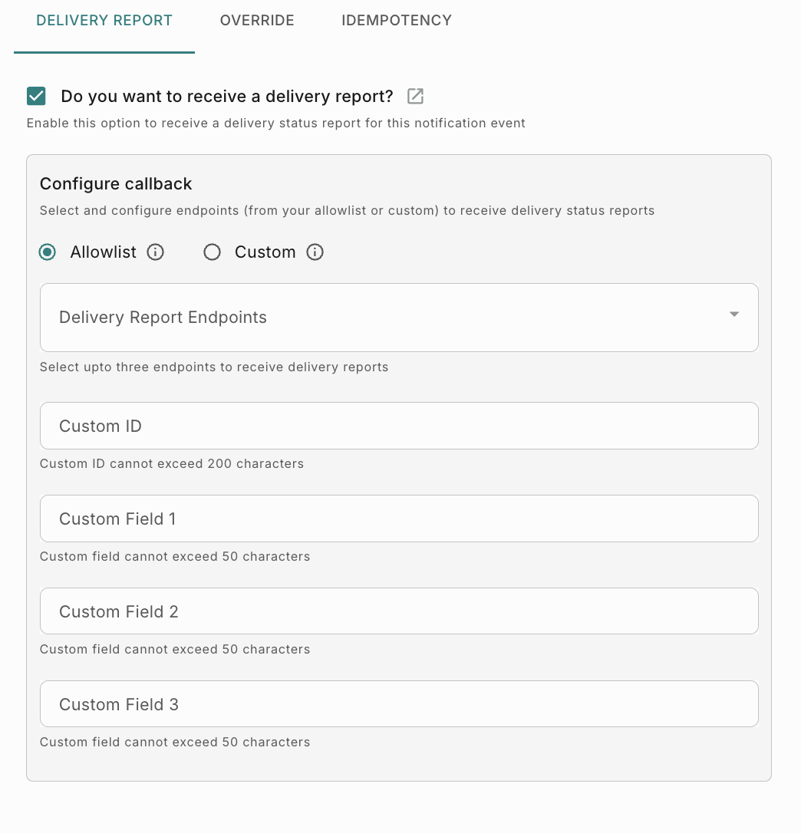Switch to the Idempotency tab
The image size is (801, 833).
click(x=397, y=21)
